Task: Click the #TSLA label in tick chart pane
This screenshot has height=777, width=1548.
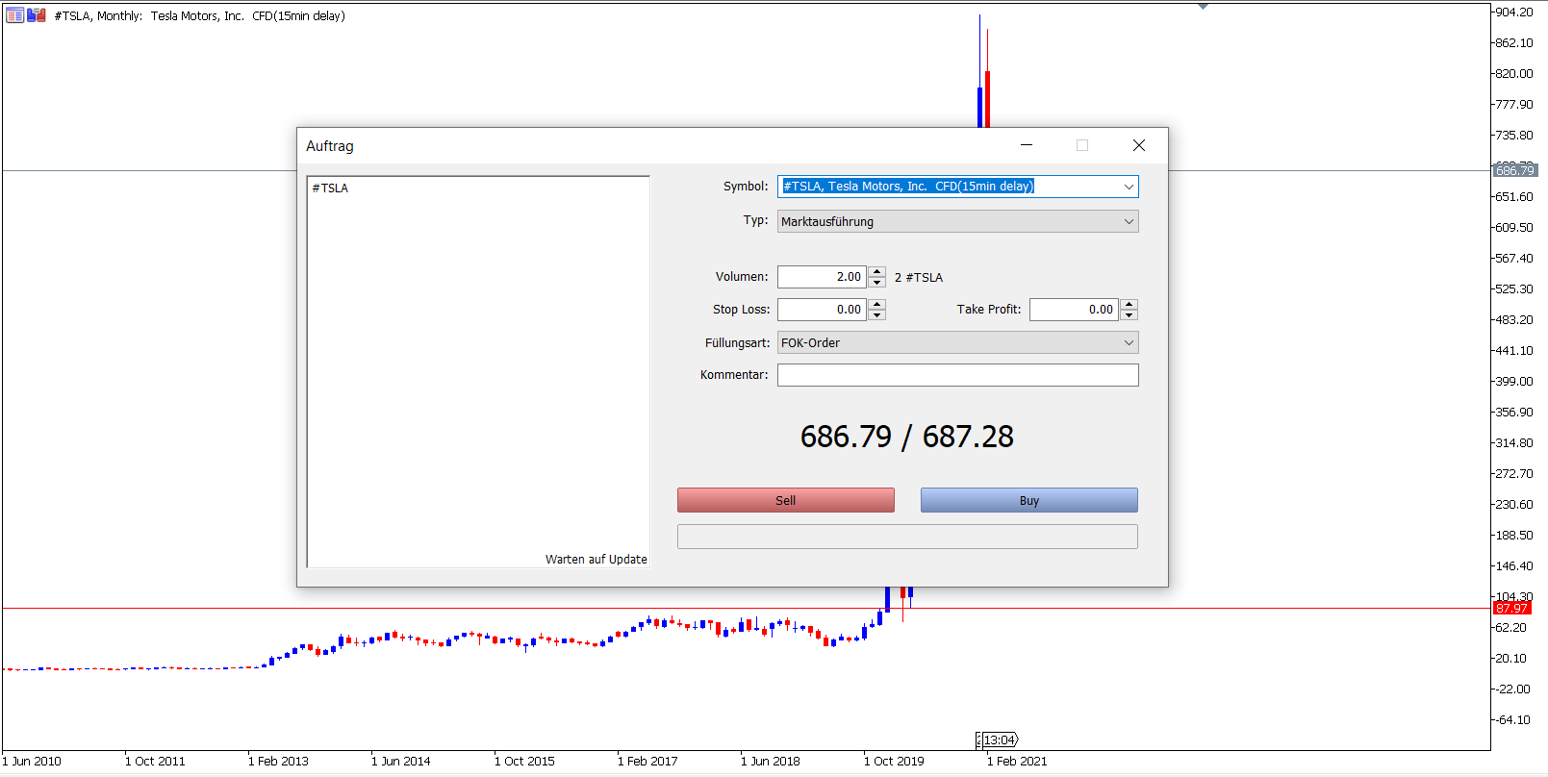Action: tap(330, 188)
